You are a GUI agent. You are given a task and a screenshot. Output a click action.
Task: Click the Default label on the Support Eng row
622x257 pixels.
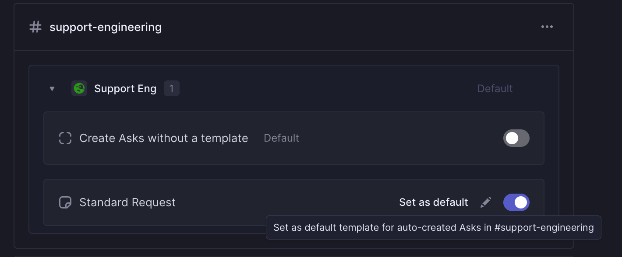(495, 88)
